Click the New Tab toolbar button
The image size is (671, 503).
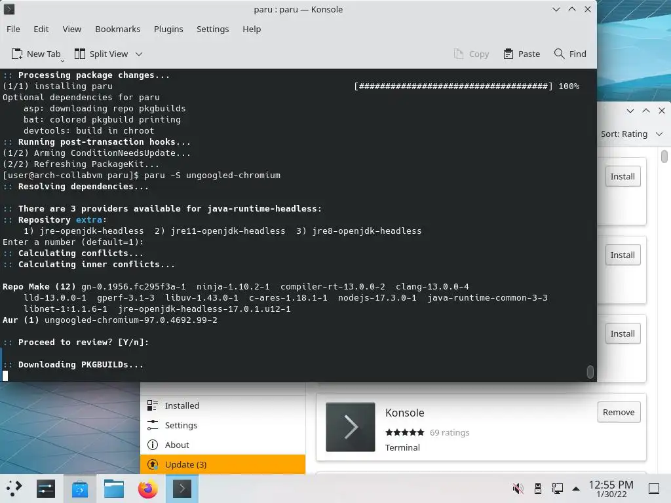[36, 54]
